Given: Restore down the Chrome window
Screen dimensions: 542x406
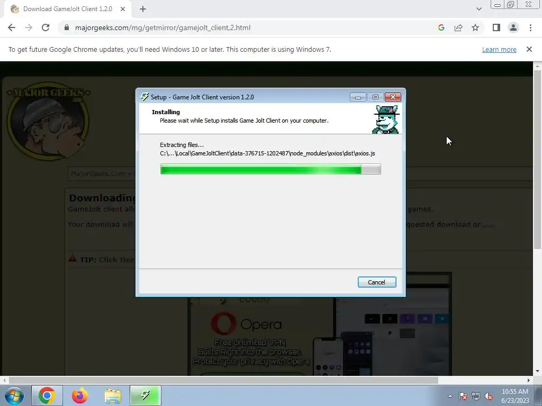Looking at the screenshot, I should point(511,4).
